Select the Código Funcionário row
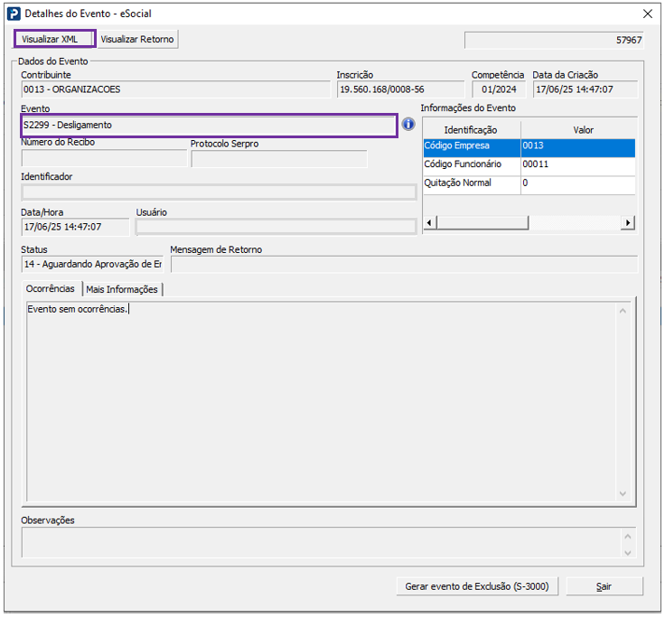Image resolution: width=665 pixels, height=618 pixels. tap(529, 164)
